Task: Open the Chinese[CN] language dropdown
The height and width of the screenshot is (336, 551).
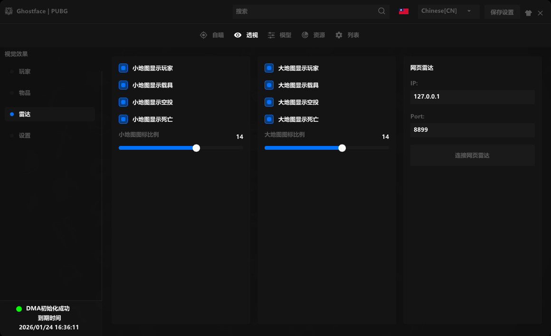Action: [448, 11]
